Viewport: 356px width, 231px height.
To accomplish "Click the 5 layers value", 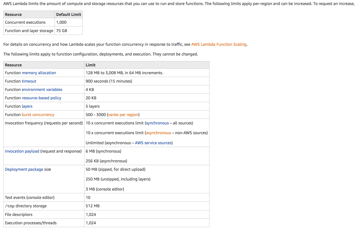I will [92, 106].
